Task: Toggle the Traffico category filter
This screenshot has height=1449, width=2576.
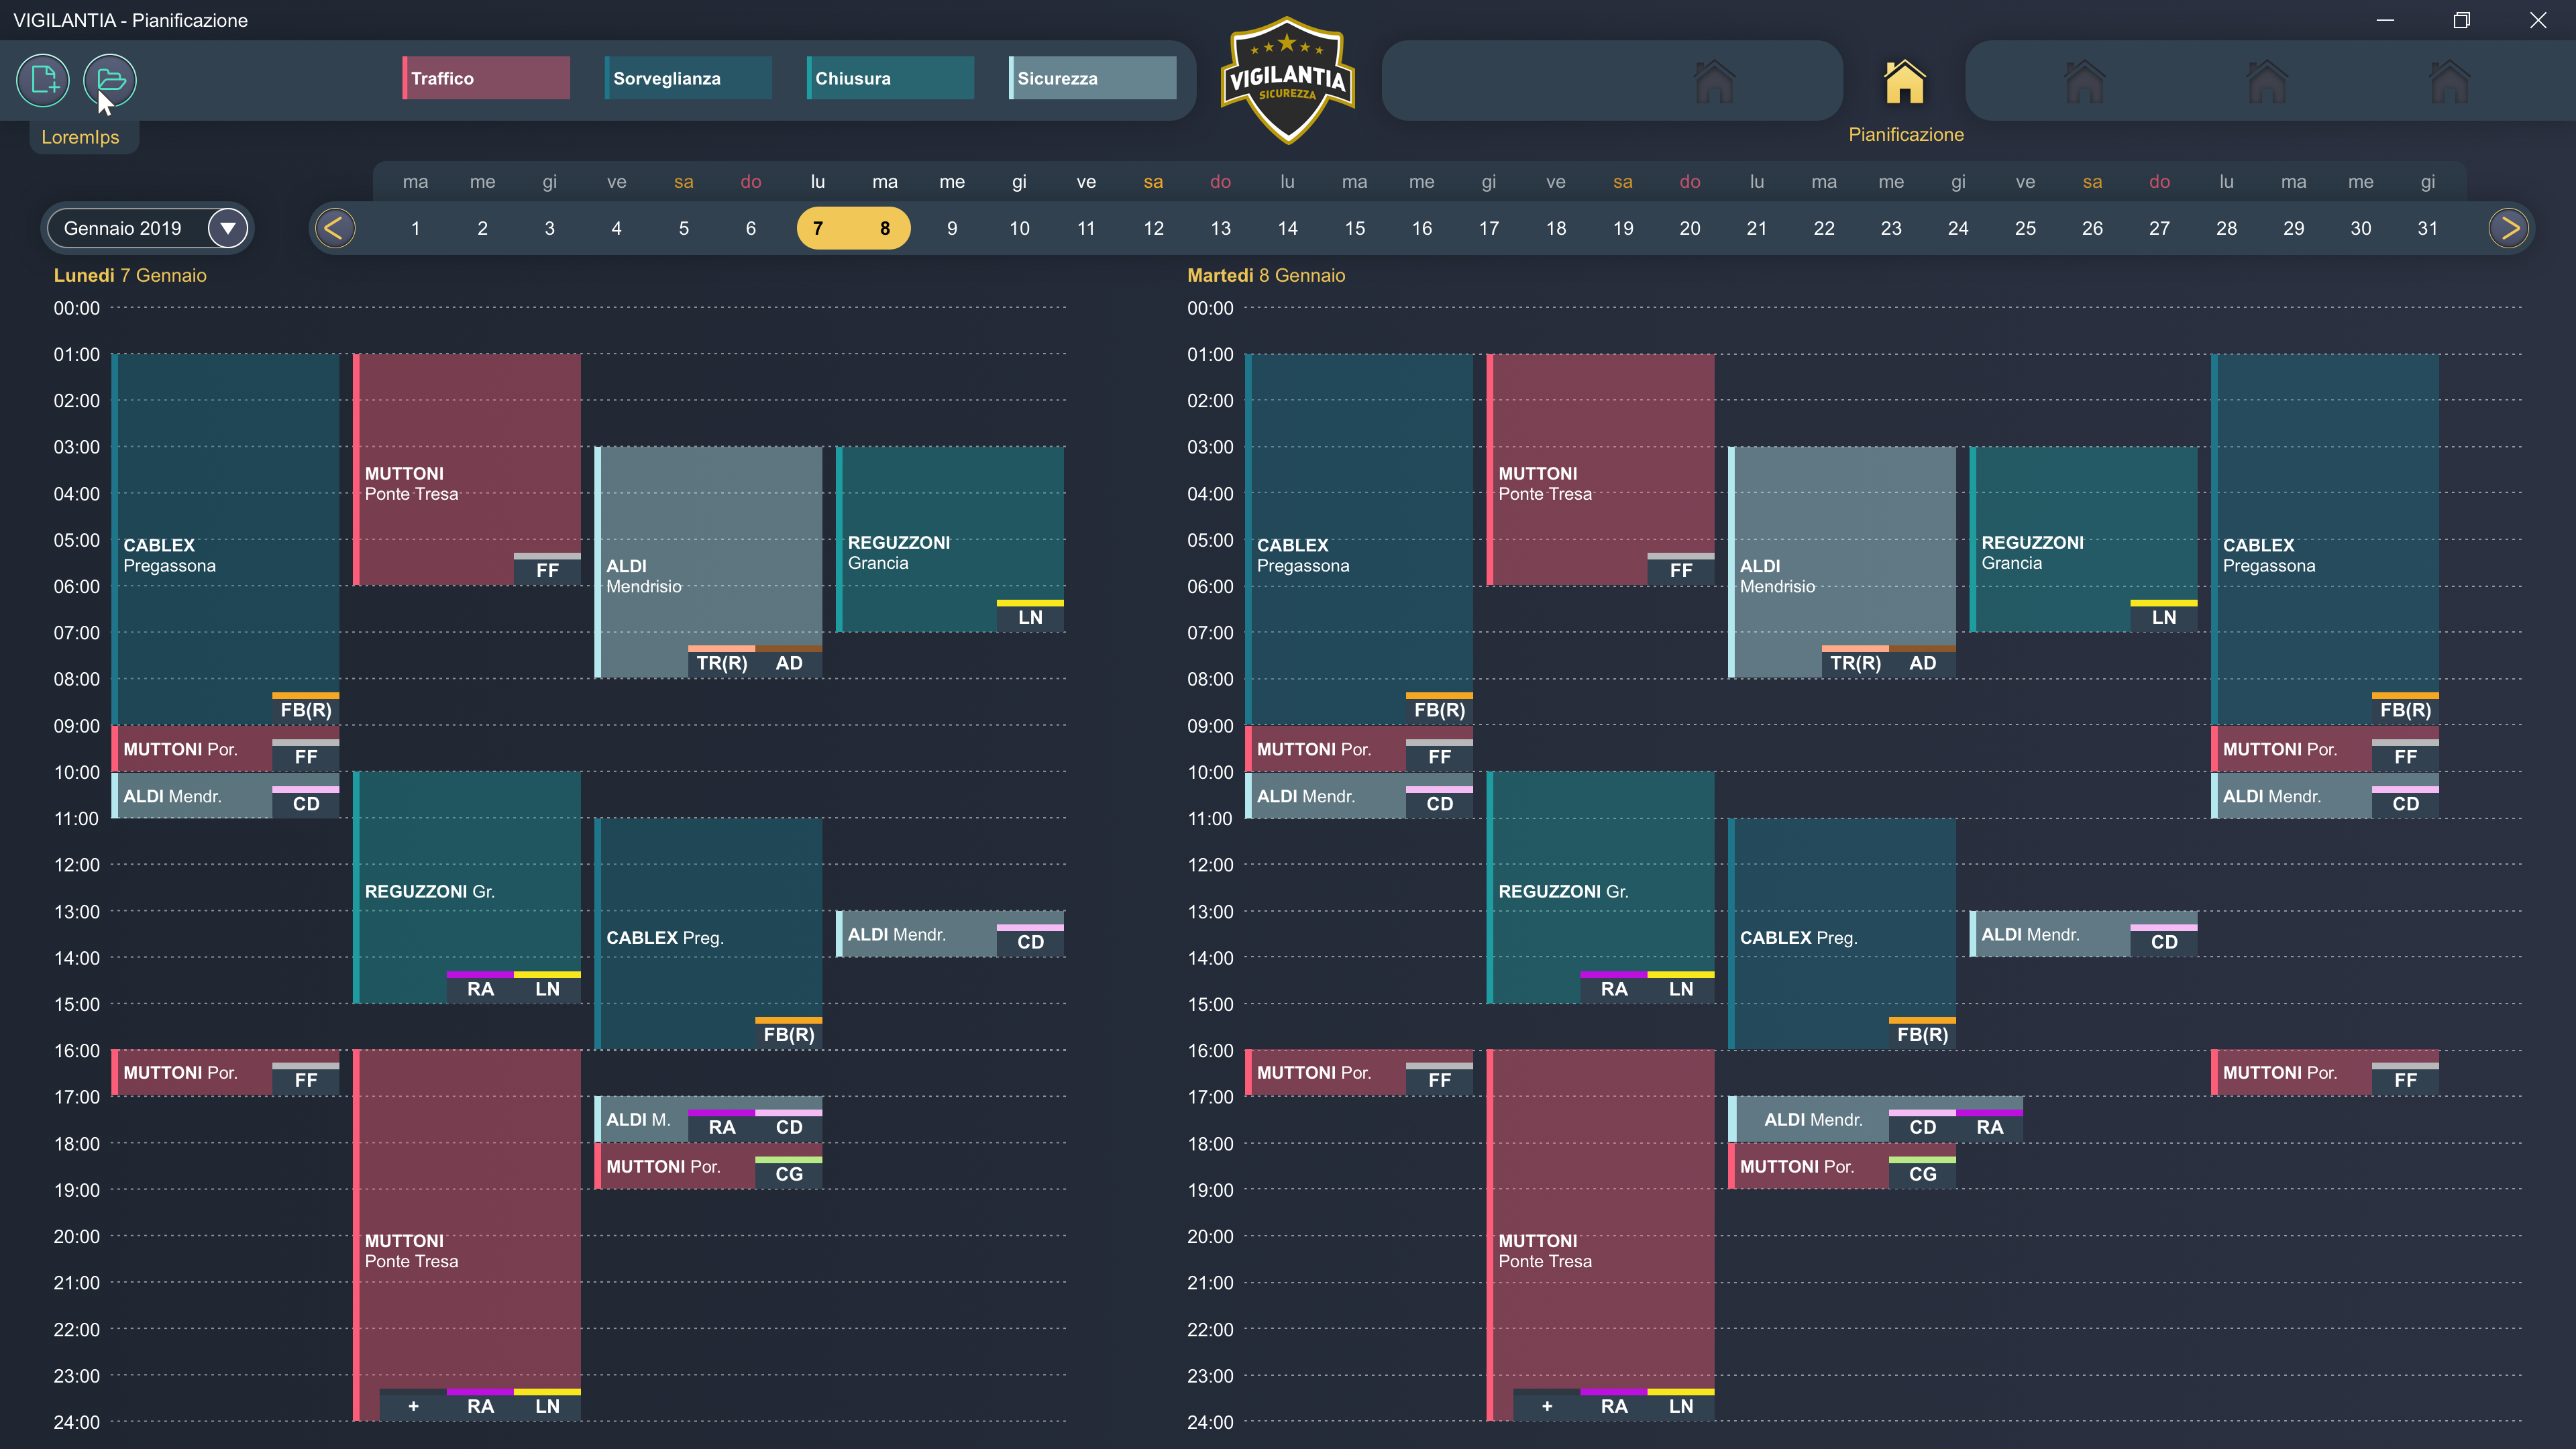Action: [x=486, y=78]
